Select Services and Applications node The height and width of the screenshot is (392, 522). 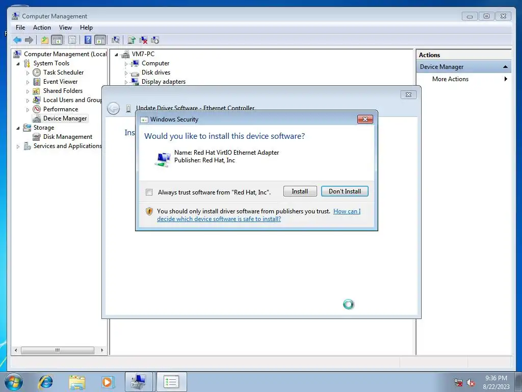(68, 146)
